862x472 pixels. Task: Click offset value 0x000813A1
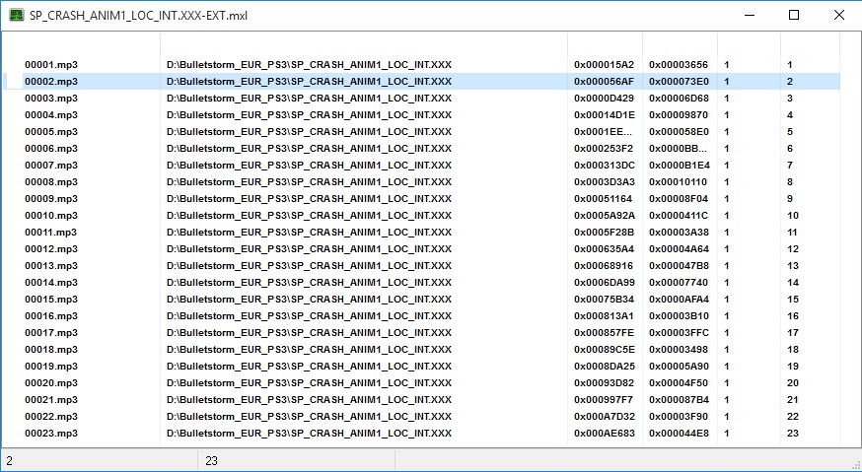point(604,316)
